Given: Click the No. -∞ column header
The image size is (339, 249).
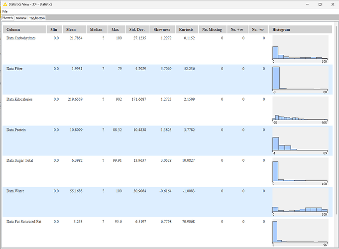Looking at the screenshot, I should [x=258, y=29].
